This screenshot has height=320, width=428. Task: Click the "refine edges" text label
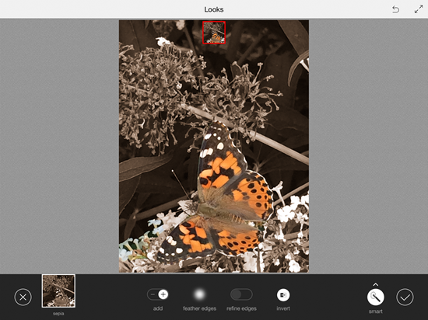[241, 308]
